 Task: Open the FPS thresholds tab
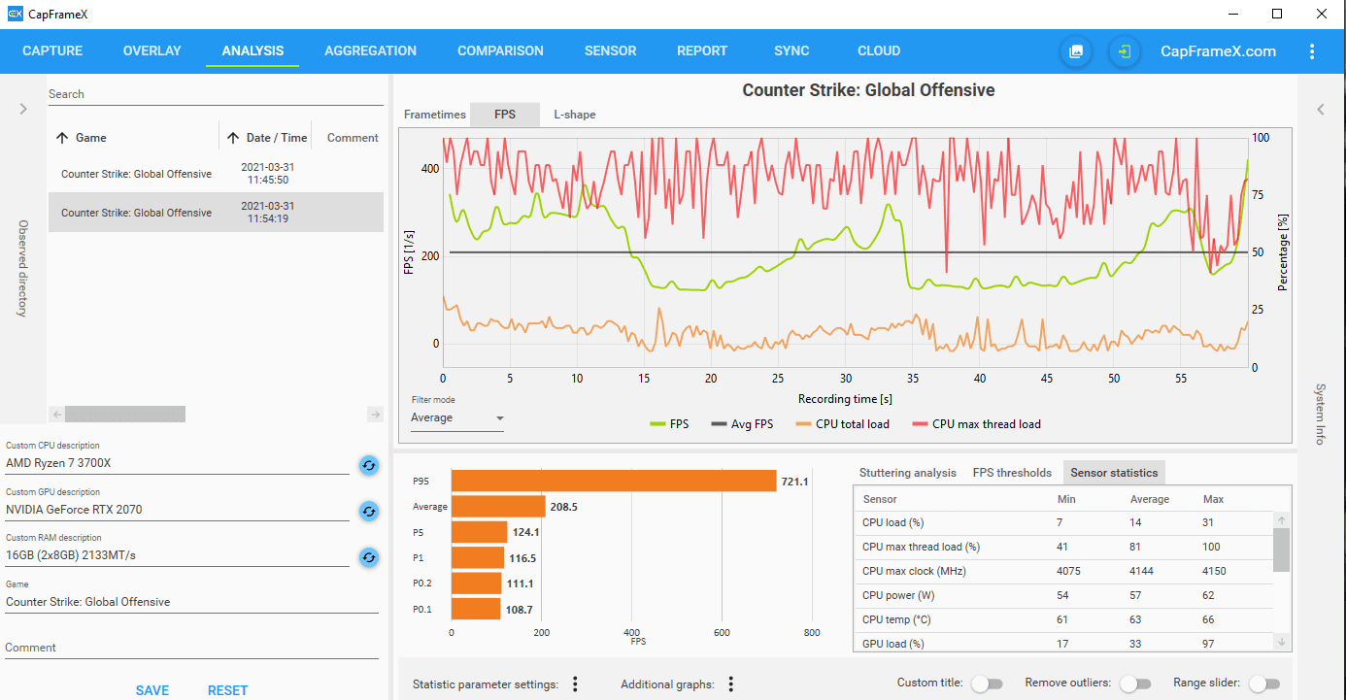pos(1012,473)
